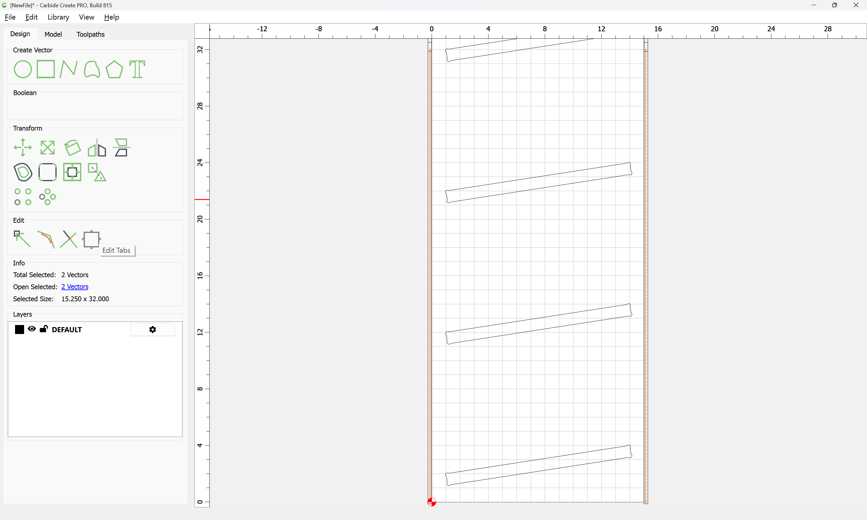Click the Offset vector tool
Viewport: 867px width, 520px height.
pos(23,172)
